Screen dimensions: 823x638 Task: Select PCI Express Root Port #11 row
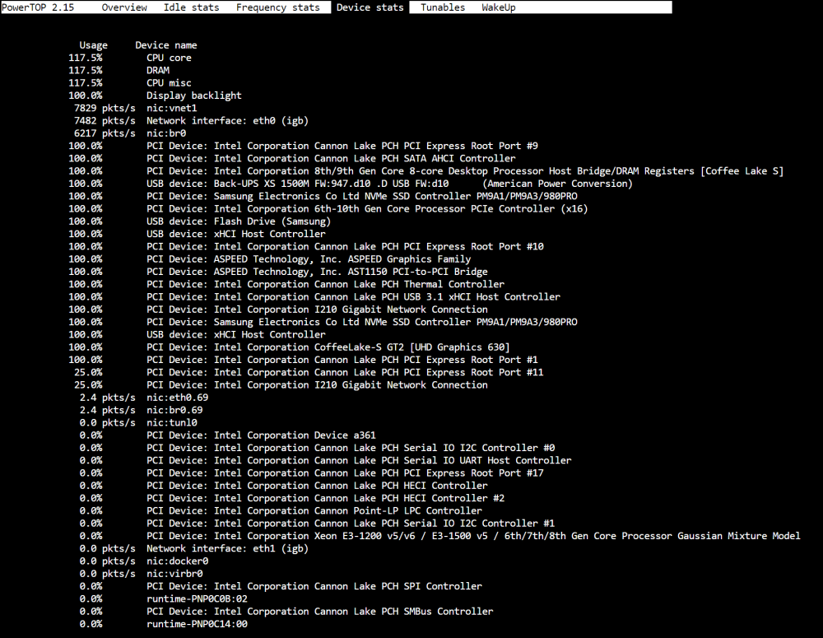309,373
